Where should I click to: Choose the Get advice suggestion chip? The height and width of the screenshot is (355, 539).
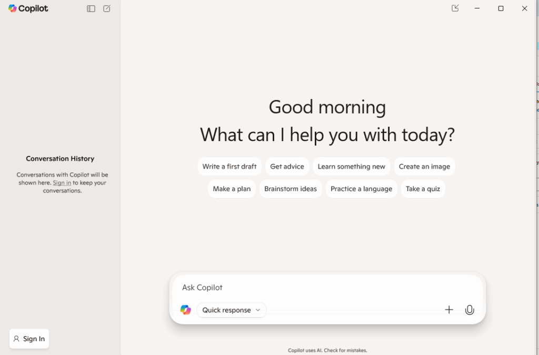pyautogui.click(x=287, y=166)
